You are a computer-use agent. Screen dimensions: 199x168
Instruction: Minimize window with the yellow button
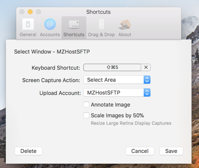coord(30,12)
